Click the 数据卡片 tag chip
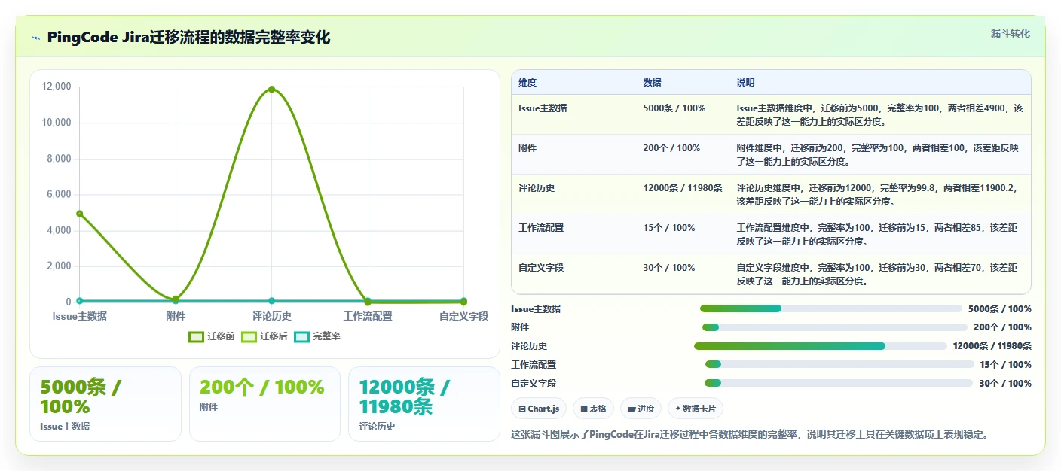This screenshot has height=471, width=1061. click(x=696, y=409)
